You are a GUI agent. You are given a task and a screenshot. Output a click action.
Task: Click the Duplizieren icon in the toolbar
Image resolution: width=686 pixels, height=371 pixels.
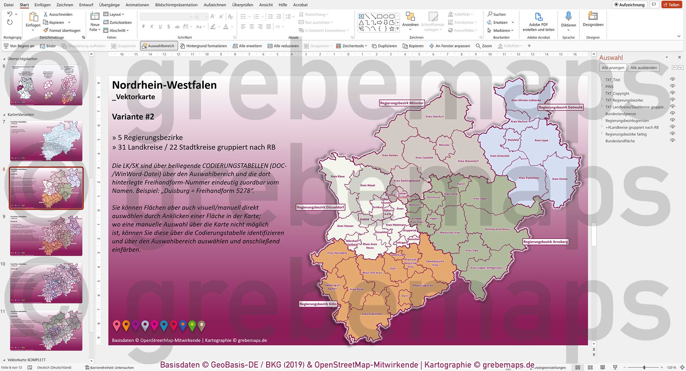coord(385,46)
